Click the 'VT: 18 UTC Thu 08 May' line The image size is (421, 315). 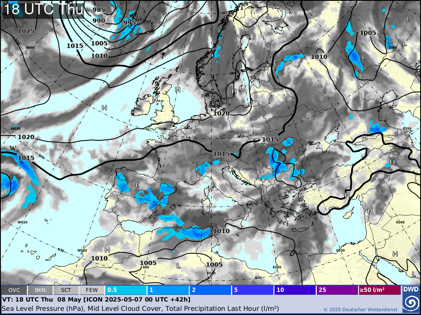click(96, 299)
